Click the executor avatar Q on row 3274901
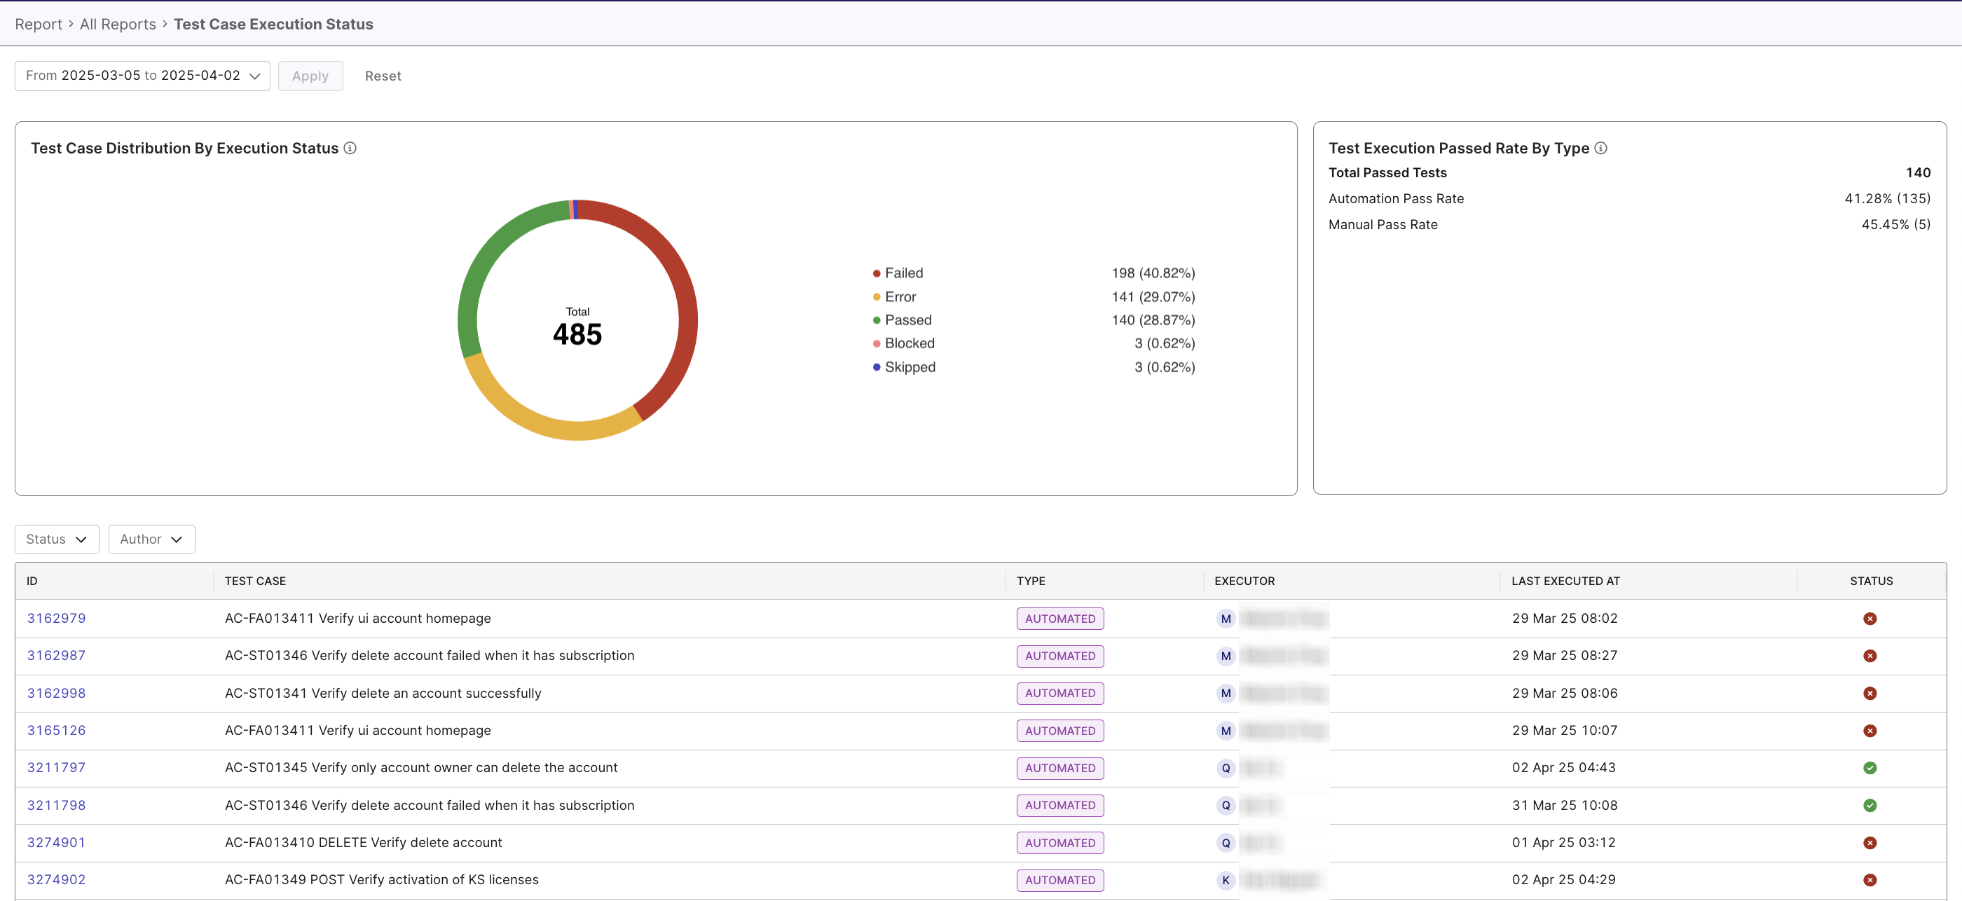1962x901 pixels. [x=1226, y=842]
